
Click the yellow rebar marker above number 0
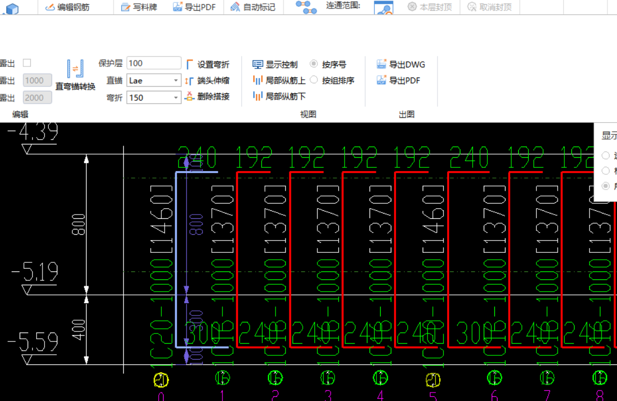[161, 380]
